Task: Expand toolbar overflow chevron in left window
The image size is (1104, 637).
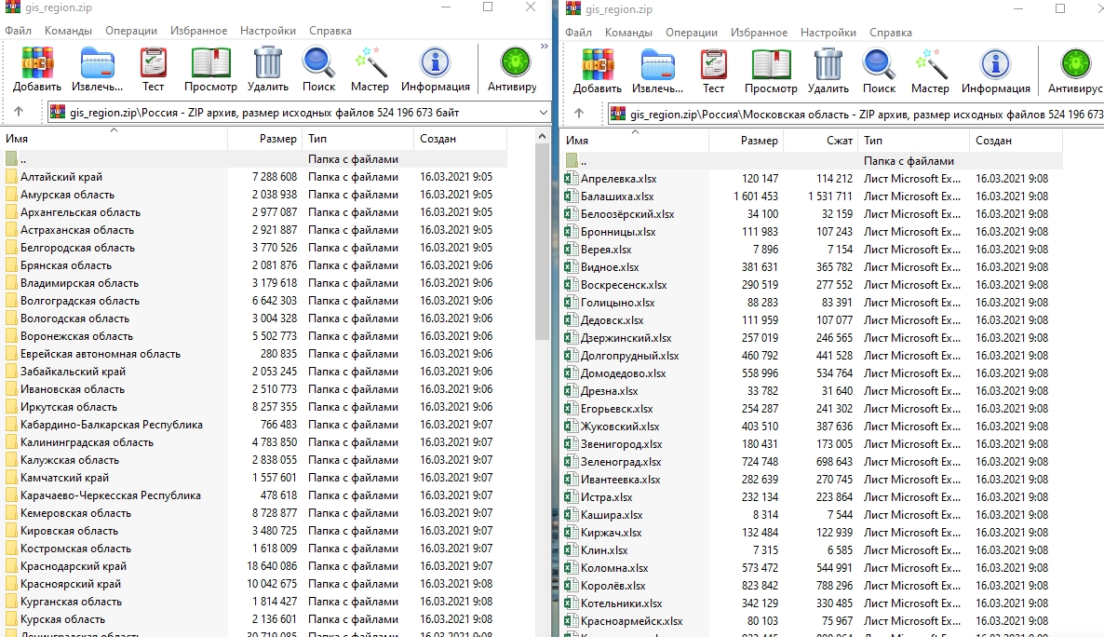Action: point(545,47)
